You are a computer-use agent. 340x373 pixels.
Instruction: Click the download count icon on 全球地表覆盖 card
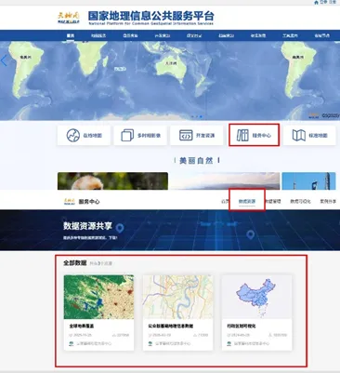(114, 335)
